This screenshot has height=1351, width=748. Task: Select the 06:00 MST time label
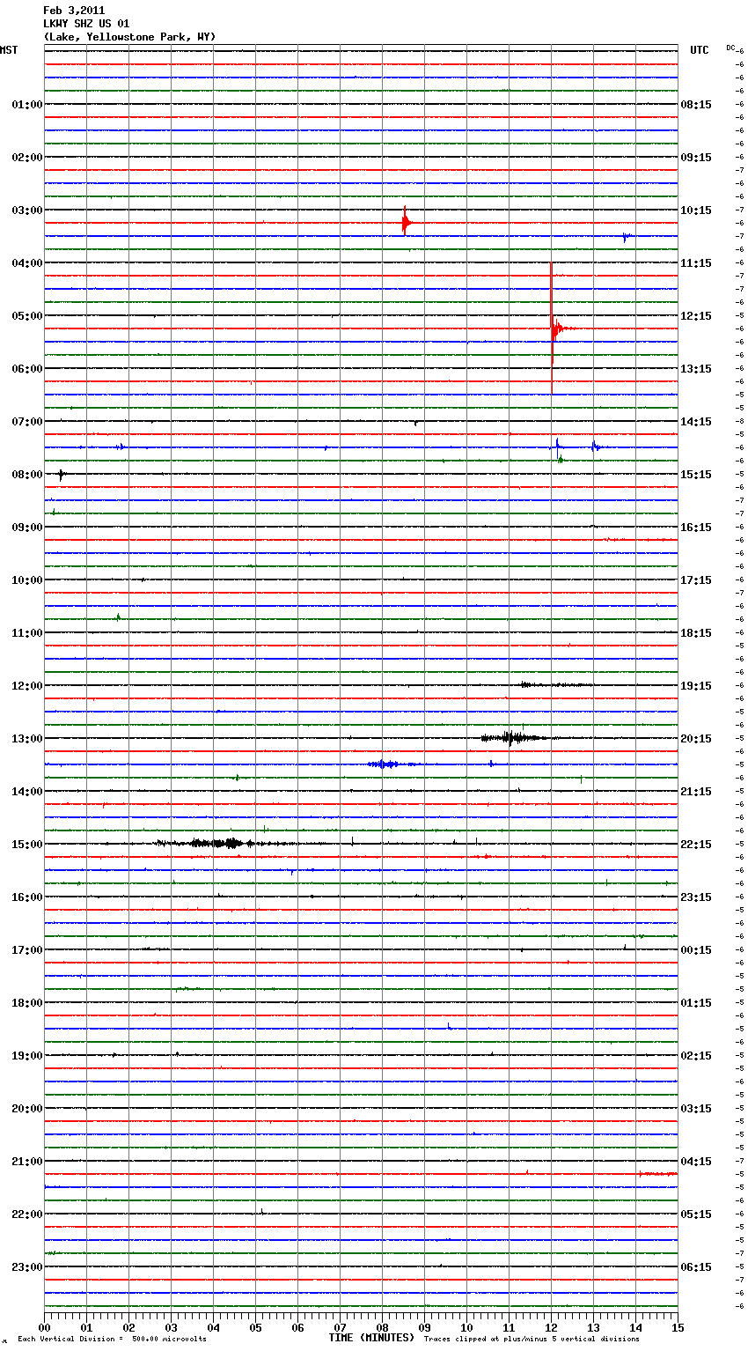(27, 369)
